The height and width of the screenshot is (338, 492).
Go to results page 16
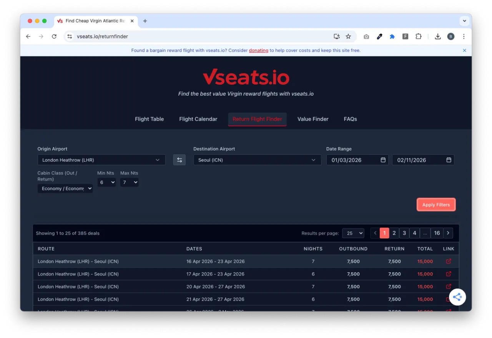(x=437, y=233)
